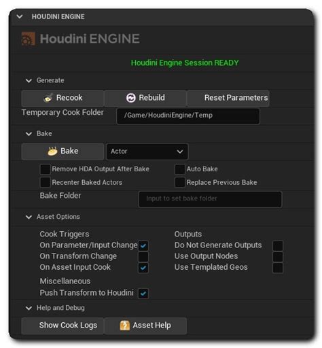This screenshot has width=322, height=348.
Task: Check Replace Previous Bake option
Action: 180,182
